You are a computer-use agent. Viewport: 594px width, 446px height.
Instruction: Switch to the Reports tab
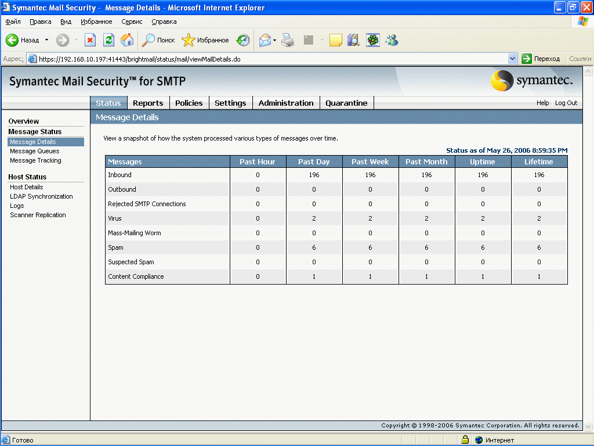tap(148, 103)
